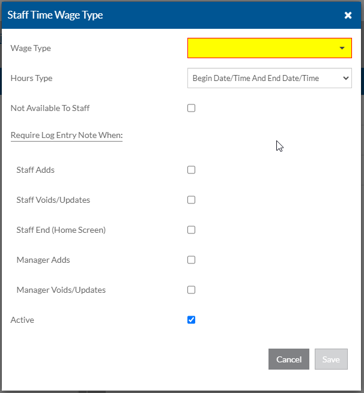Viewport: 364px width, 393px height.
Task: Click the Wage Type field label
Action: tap(31, 48)
